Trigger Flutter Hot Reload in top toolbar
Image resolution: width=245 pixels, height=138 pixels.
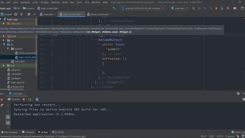[216, 8]
